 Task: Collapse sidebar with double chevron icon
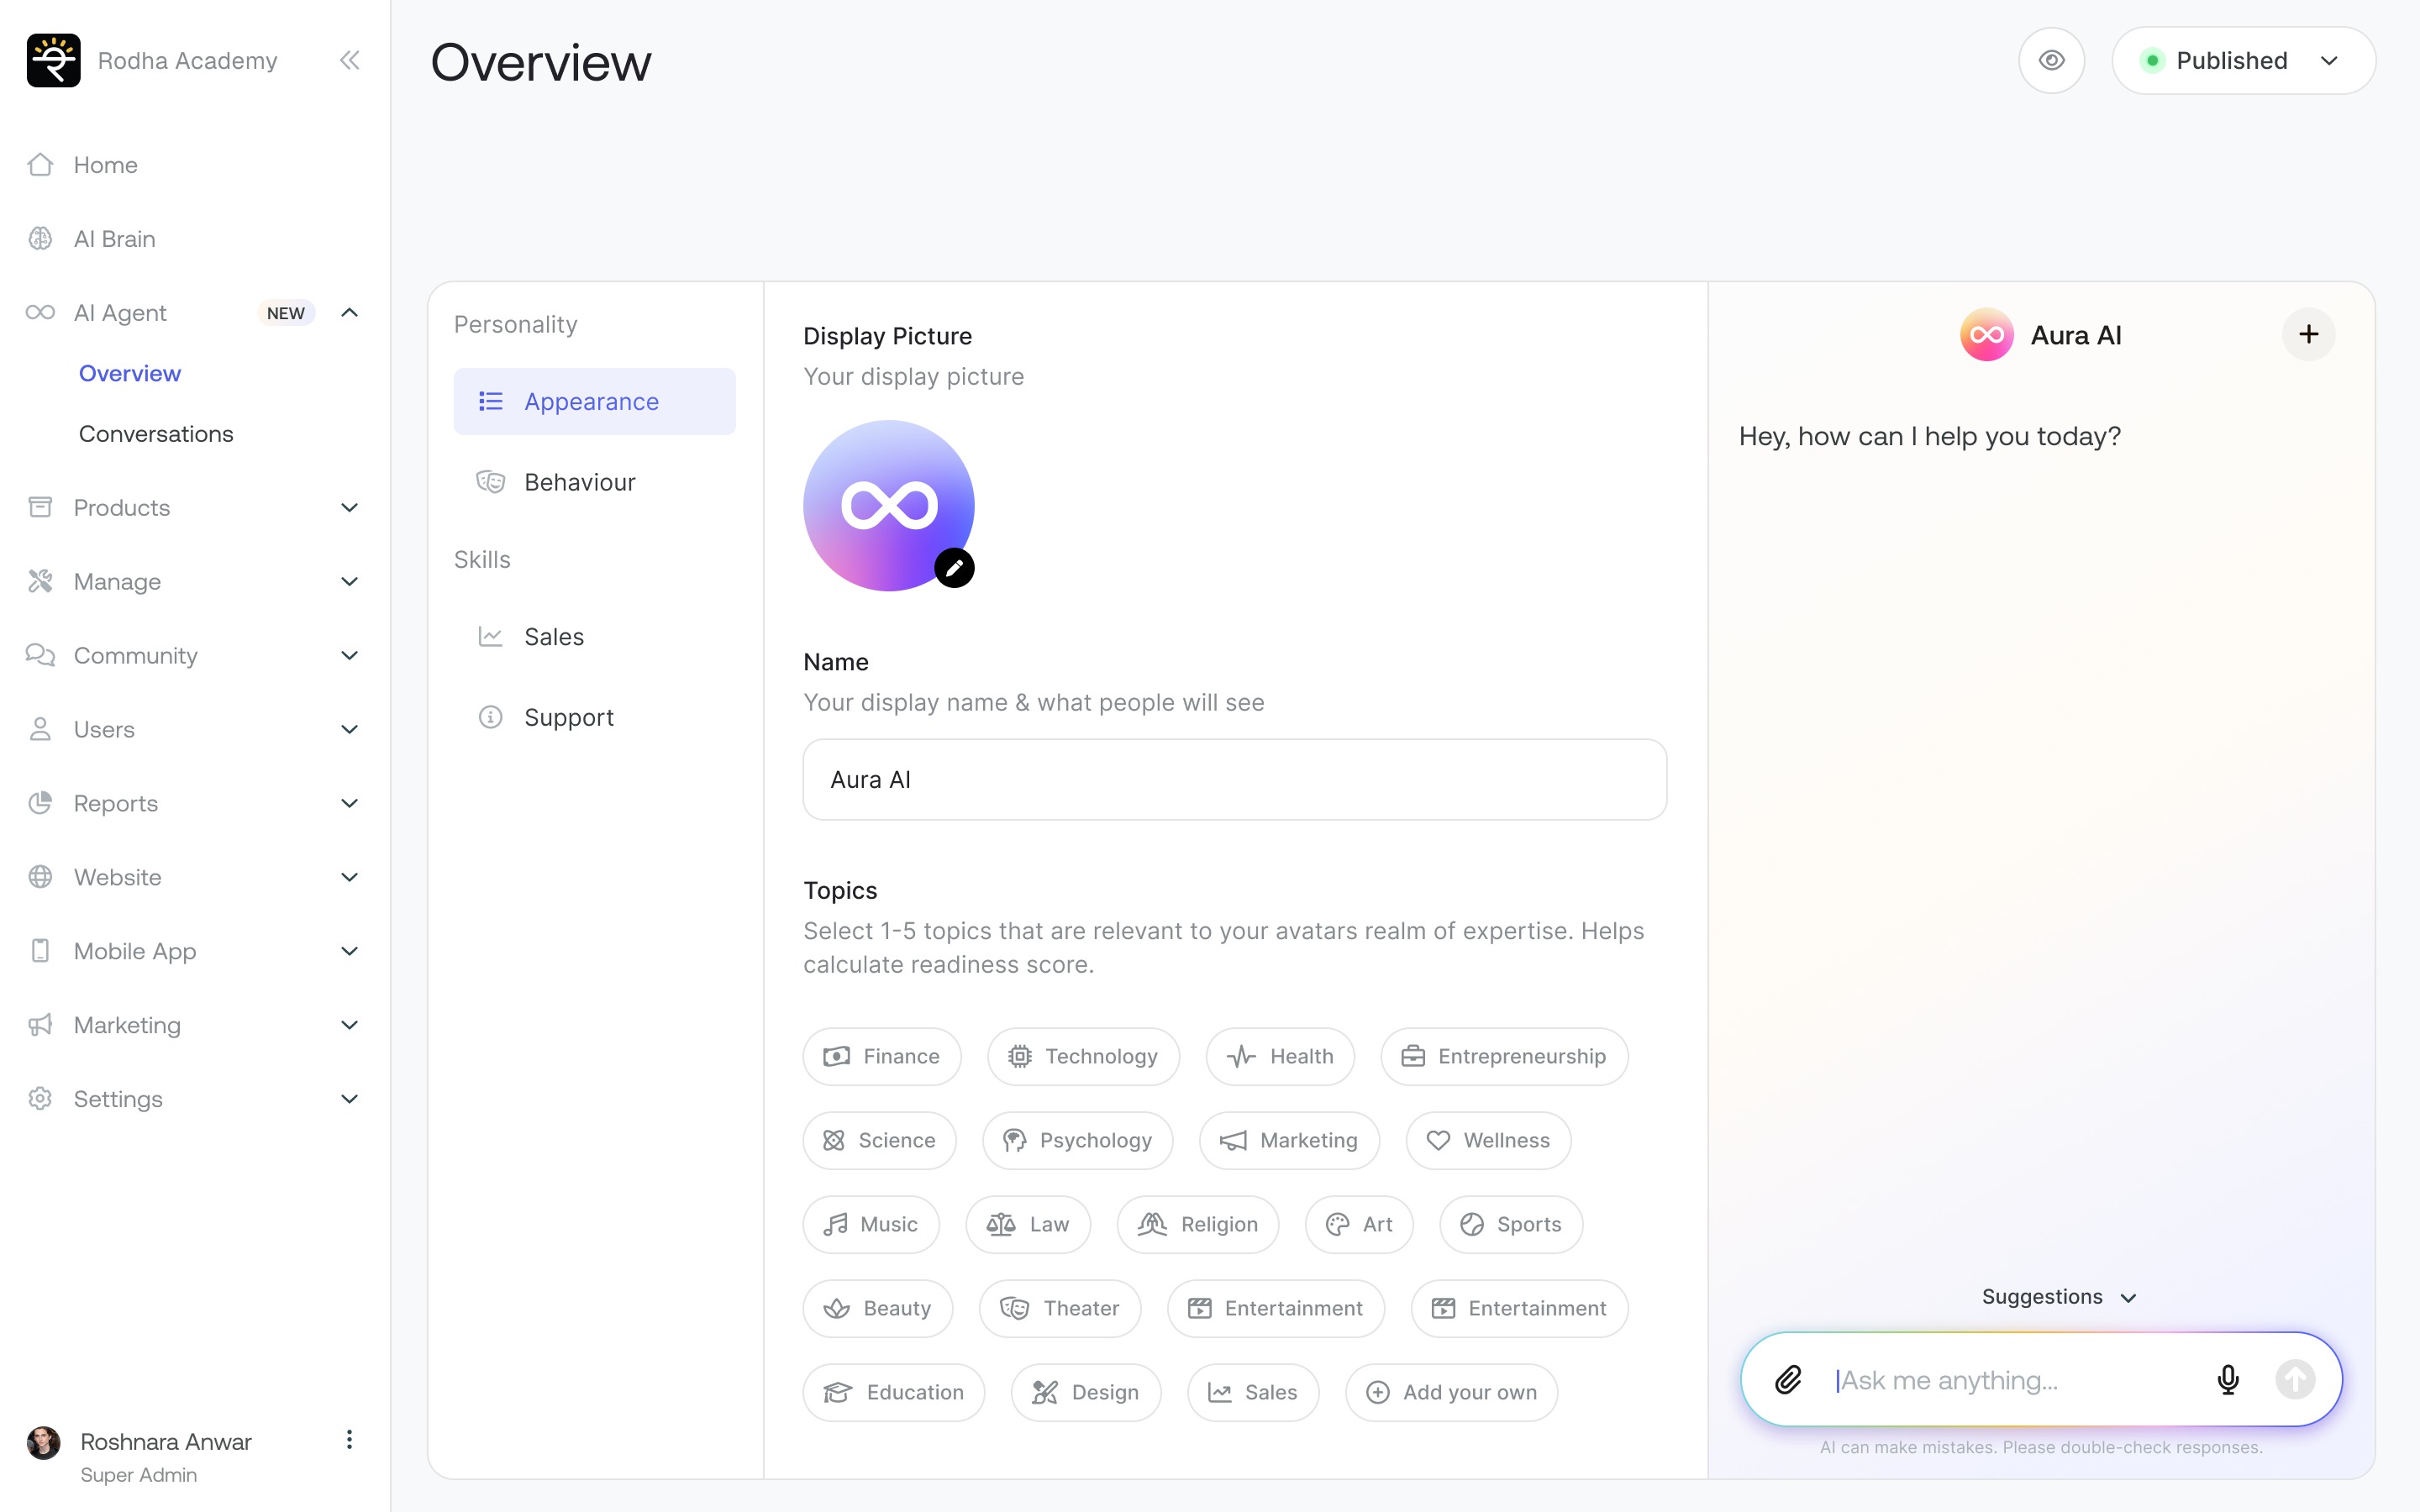click(349, 61)
